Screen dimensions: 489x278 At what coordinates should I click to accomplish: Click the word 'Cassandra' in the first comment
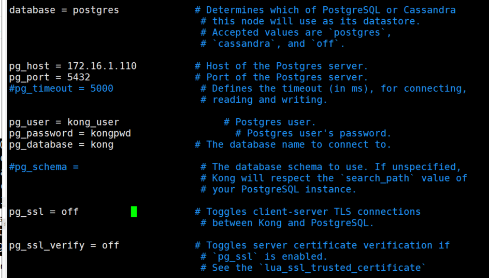point(429,10)
